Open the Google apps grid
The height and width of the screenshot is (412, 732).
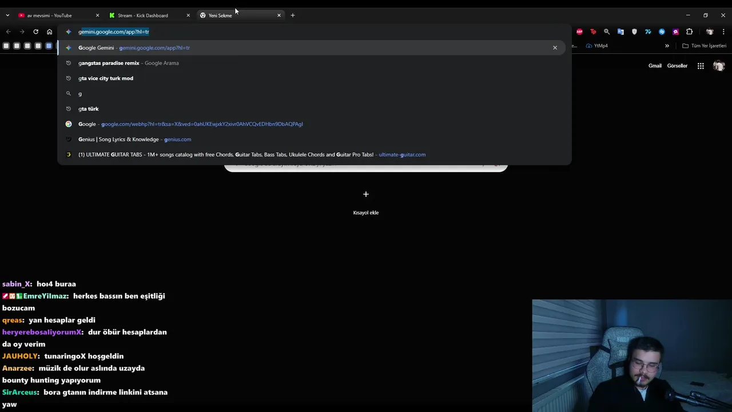pos(701,66)
